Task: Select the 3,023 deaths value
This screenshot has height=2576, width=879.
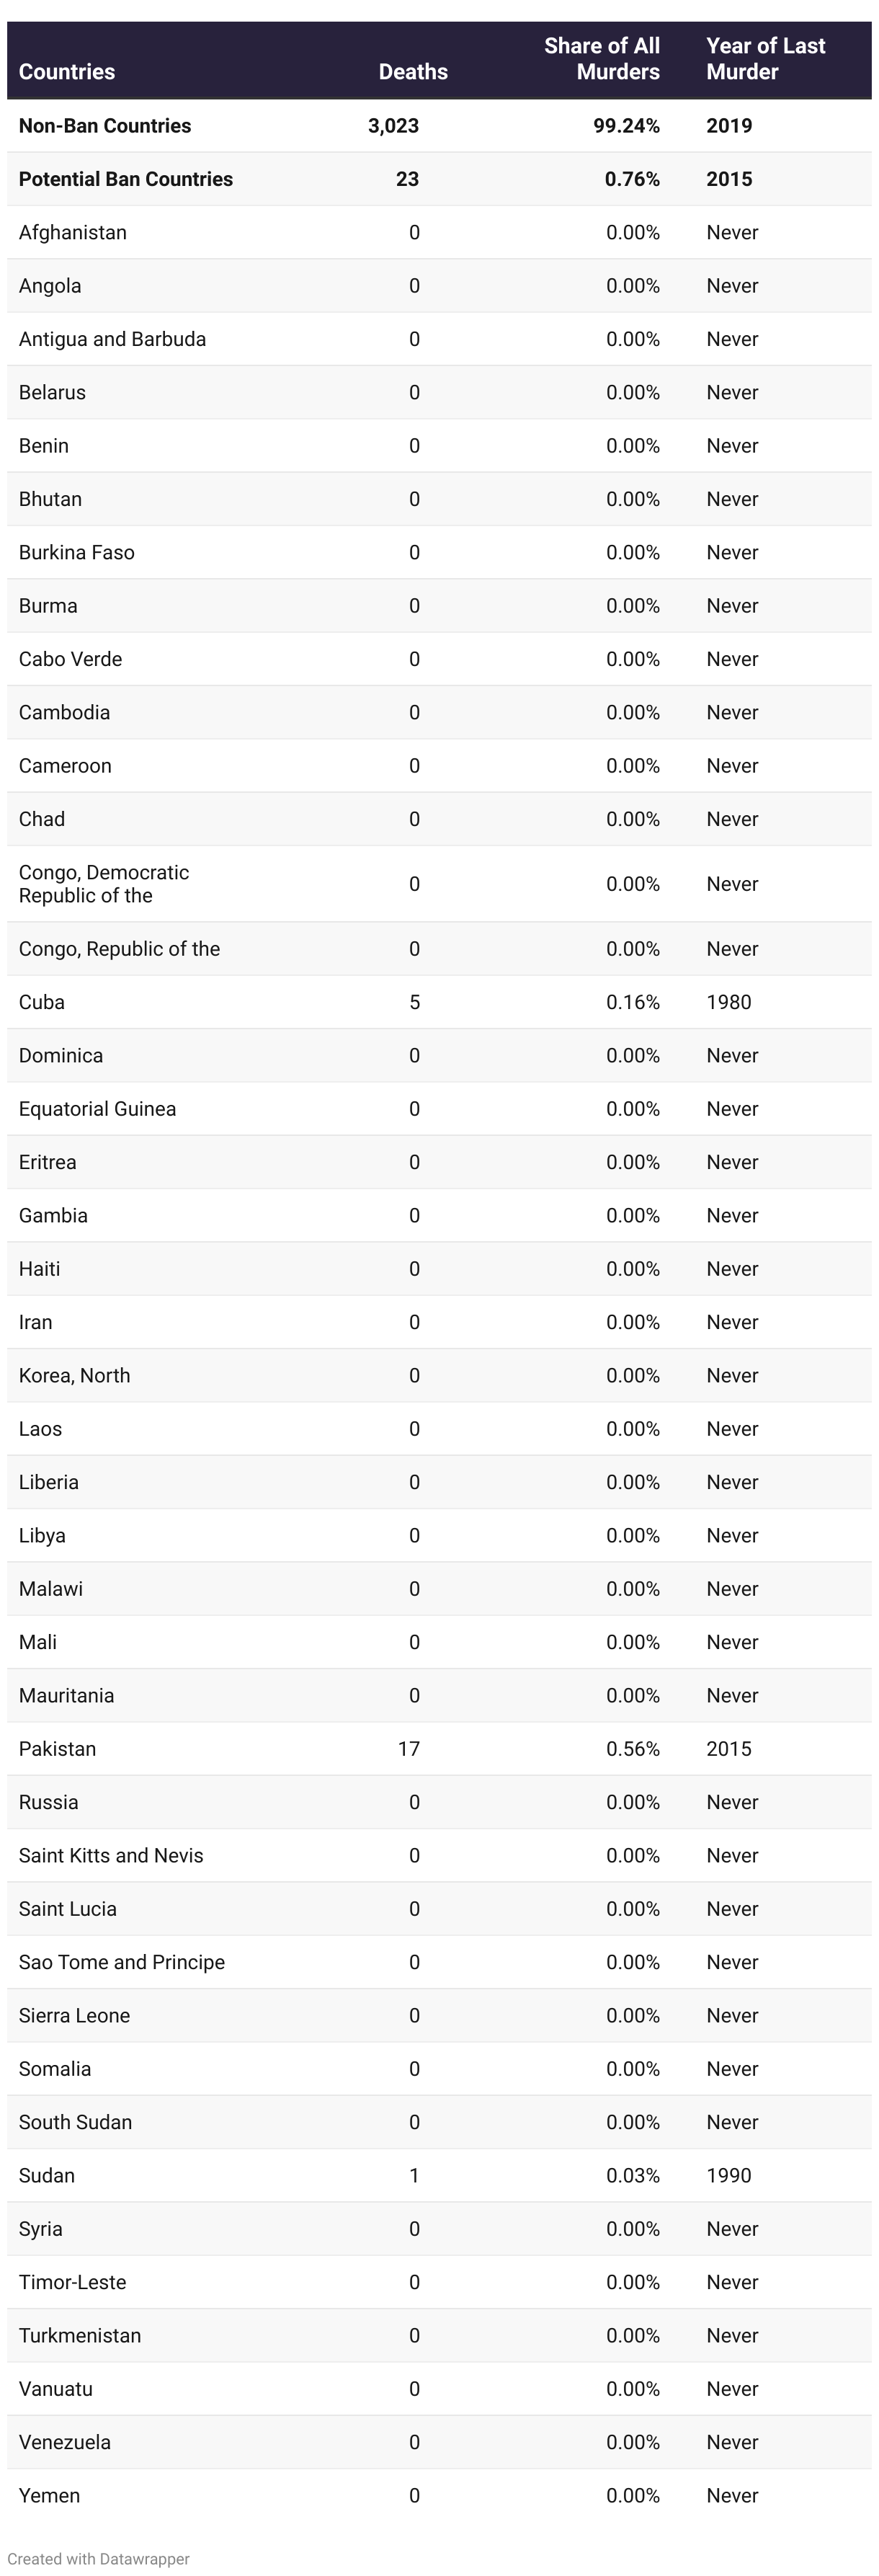Action: [x=393, y=126]
